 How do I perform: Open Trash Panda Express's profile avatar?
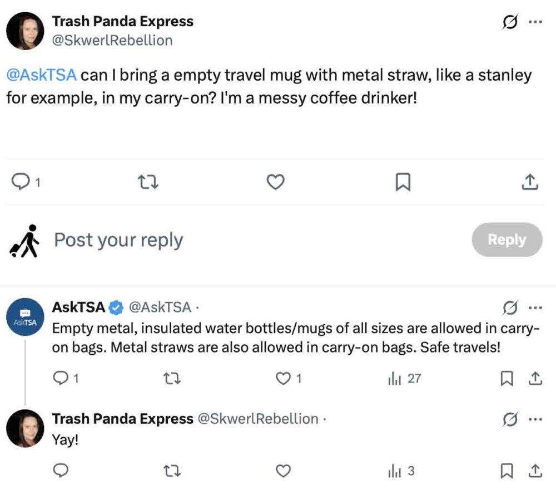26,31
